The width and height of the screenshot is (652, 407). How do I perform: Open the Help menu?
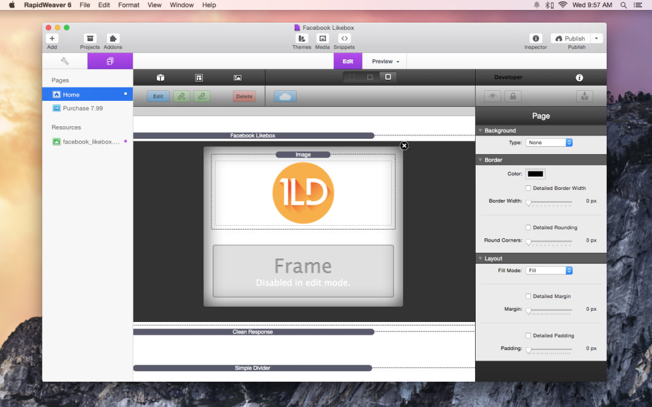point(209,5)
